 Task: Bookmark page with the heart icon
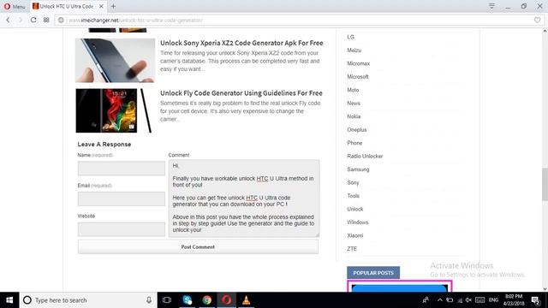(x=537, y=21)
